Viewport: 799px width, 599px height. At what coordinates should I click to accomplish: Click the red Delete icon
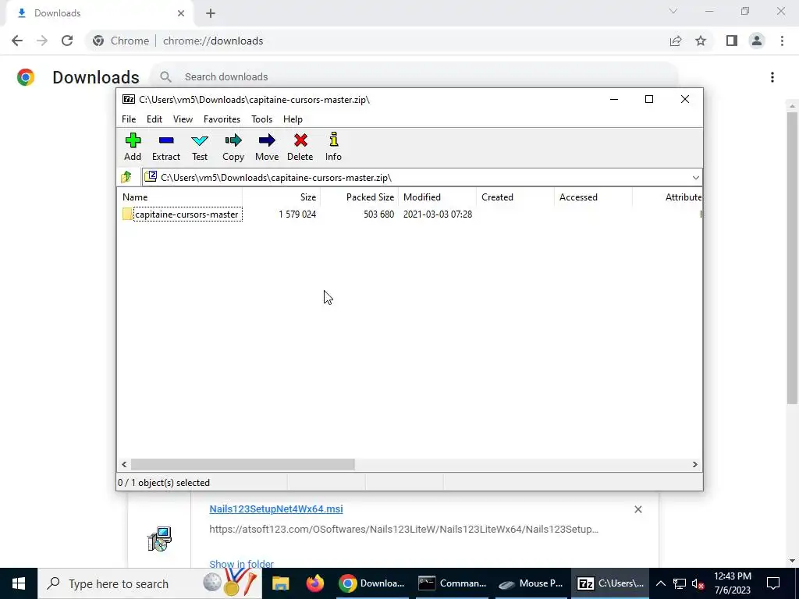[300, 147]
